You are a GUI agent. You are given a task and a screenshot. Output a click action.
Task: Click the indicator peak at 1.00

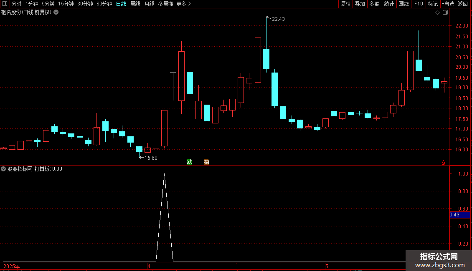coord(164,174)
